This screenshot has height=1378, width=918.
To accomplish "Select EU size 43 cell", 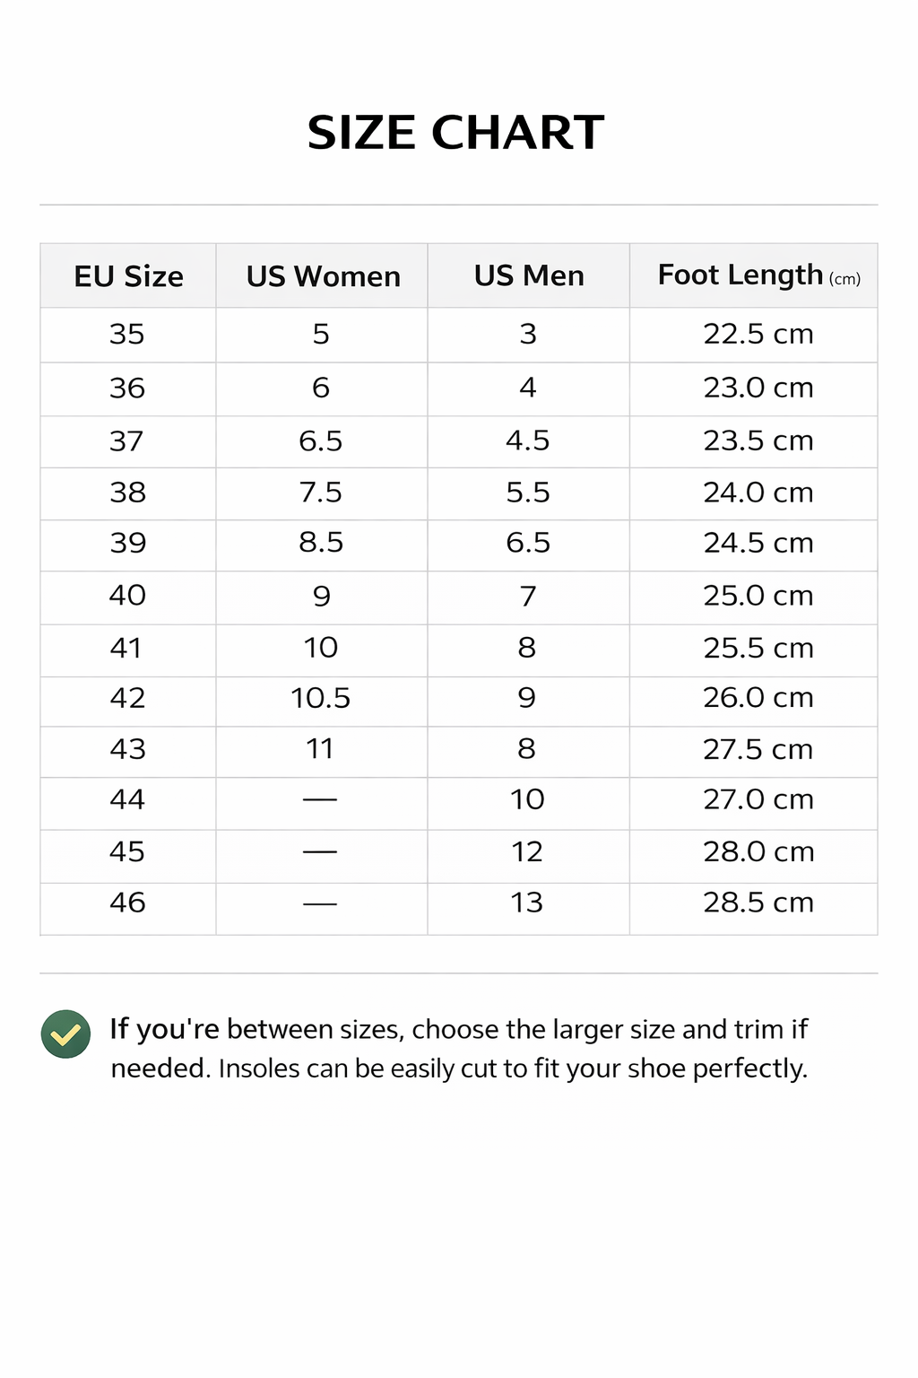I will [x=127, y=749].
